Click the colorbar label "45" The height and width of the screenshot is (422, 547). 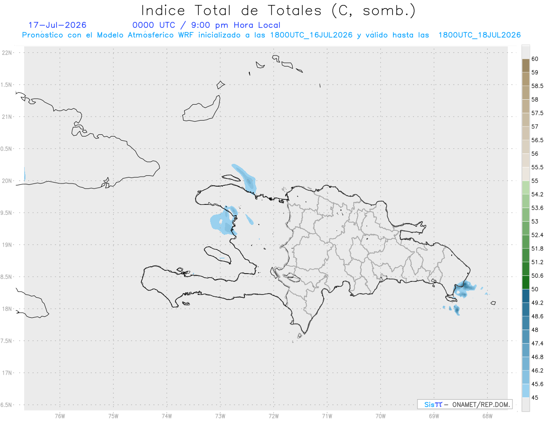pyautogui.click(x=535, y=397)
